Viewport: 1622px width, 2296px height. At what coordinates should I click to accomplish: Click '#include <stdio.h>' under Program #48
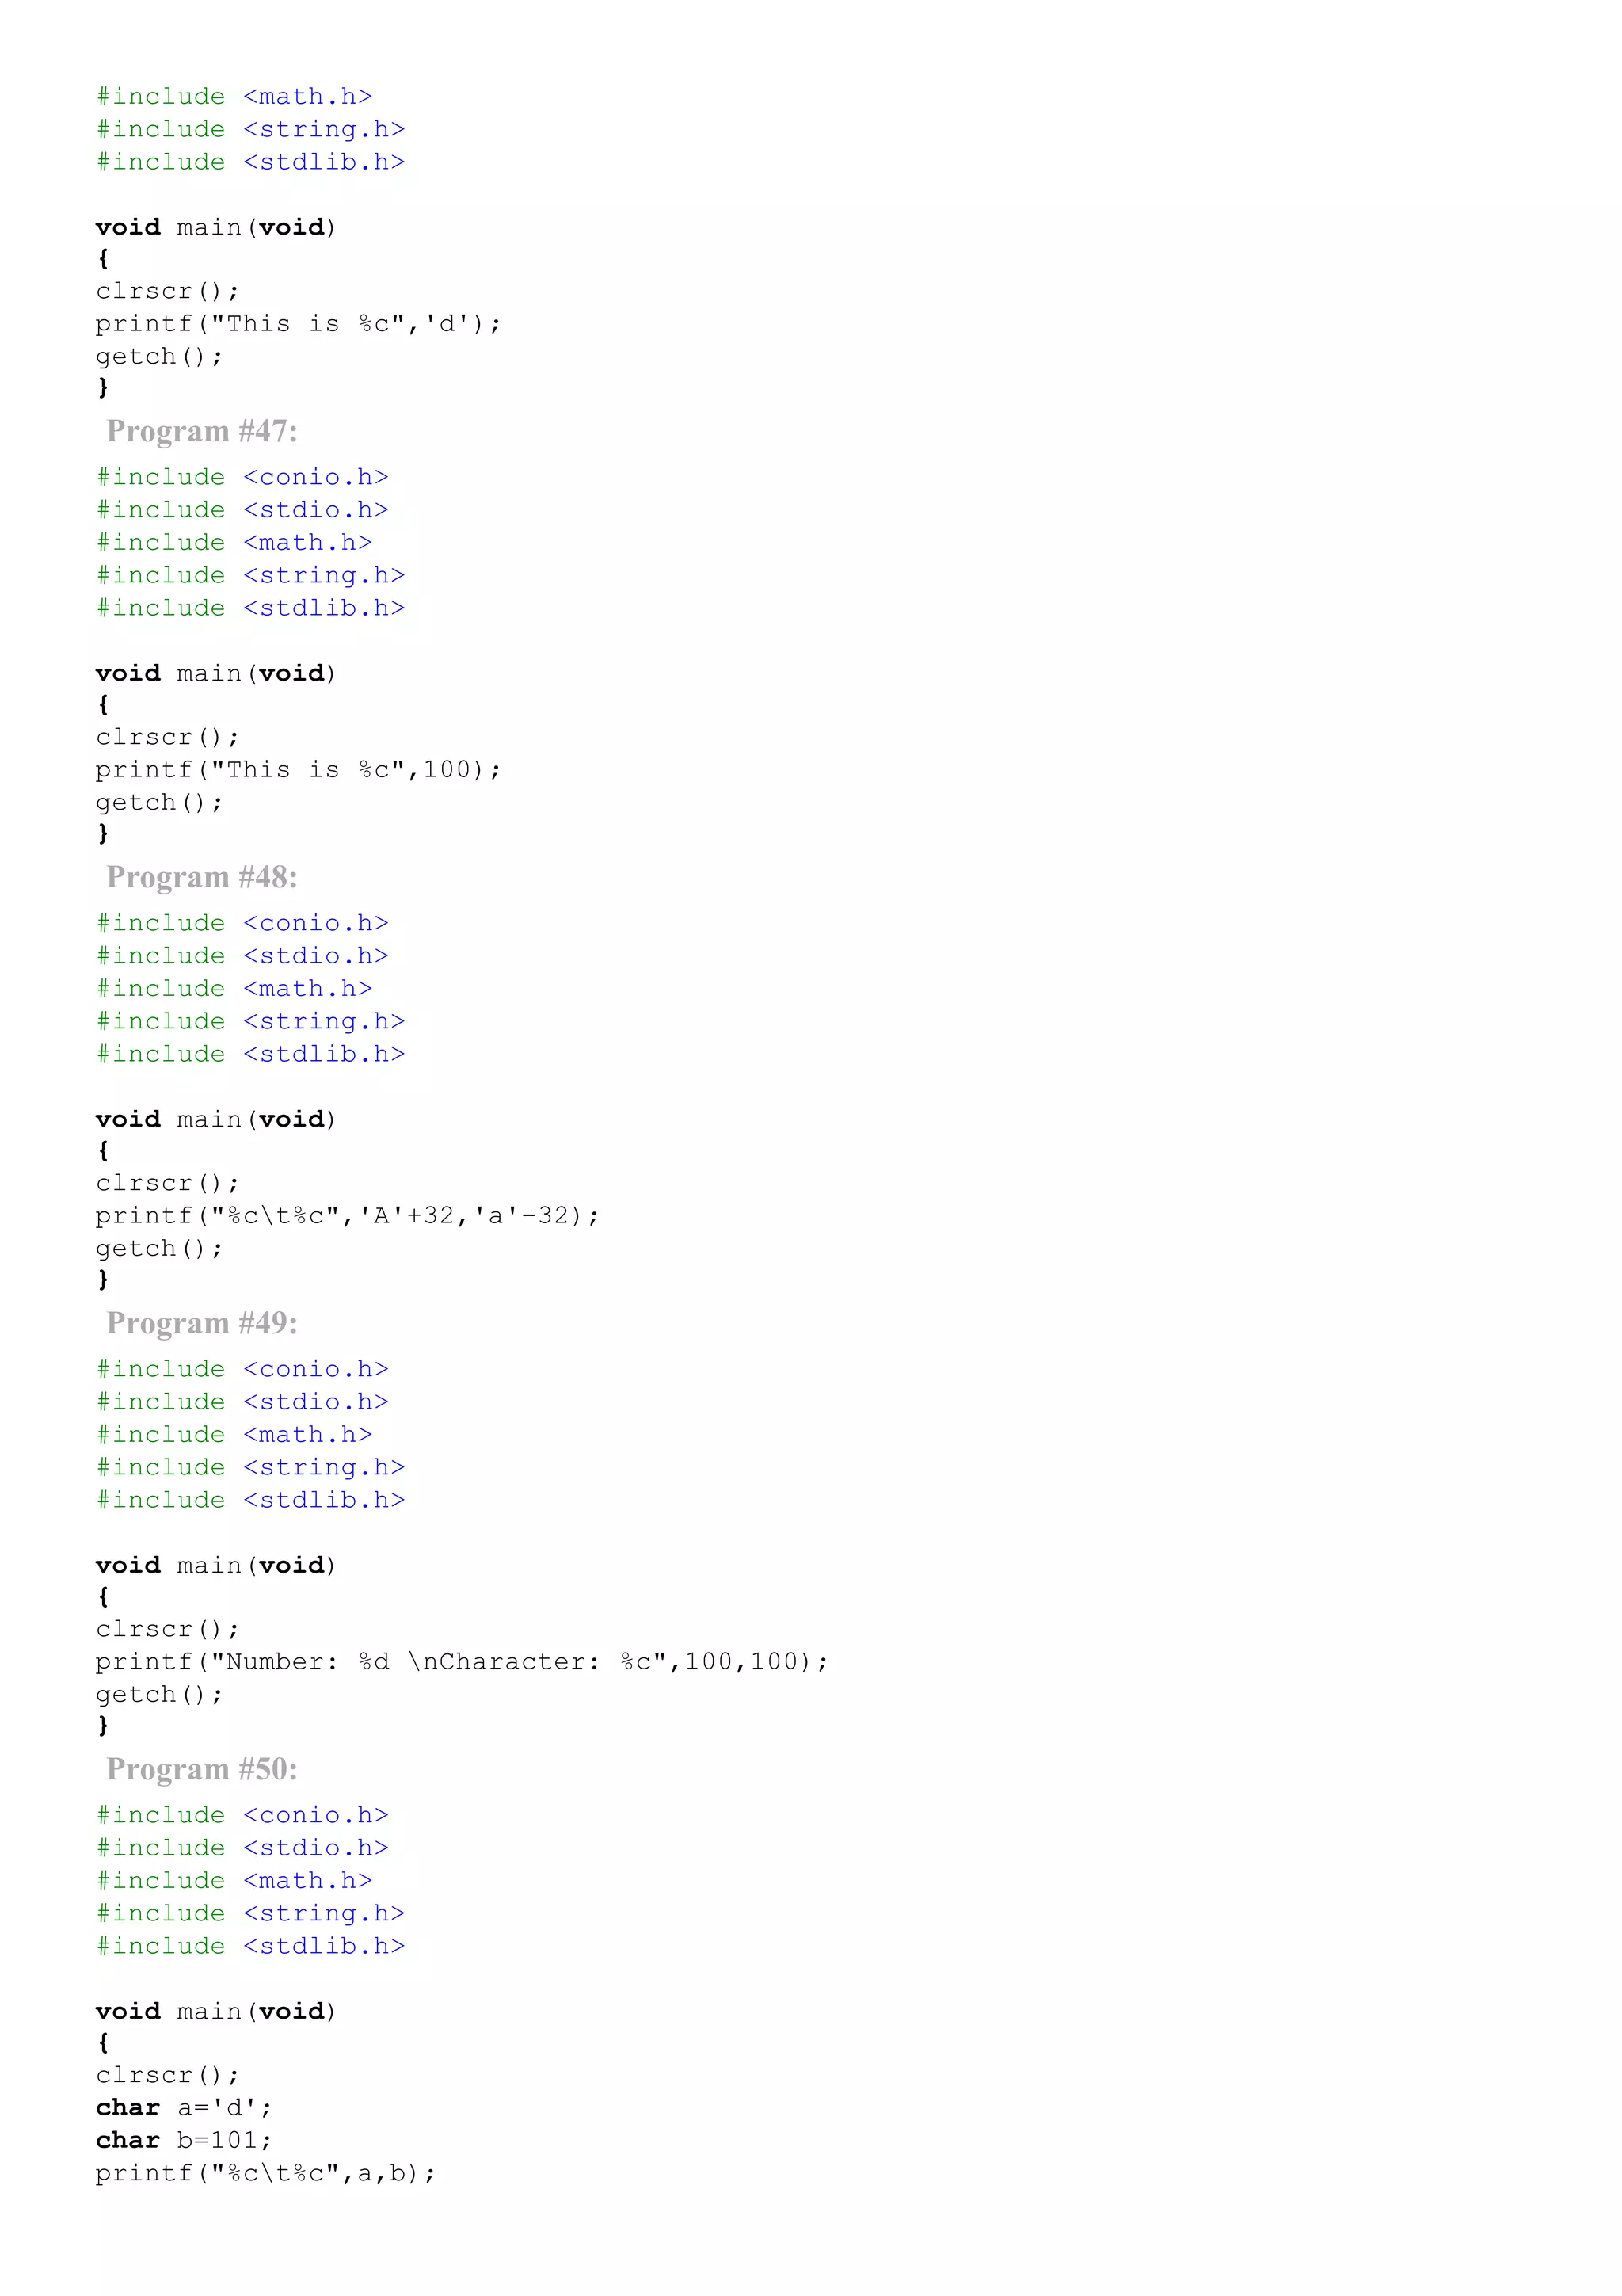[242, 956]
